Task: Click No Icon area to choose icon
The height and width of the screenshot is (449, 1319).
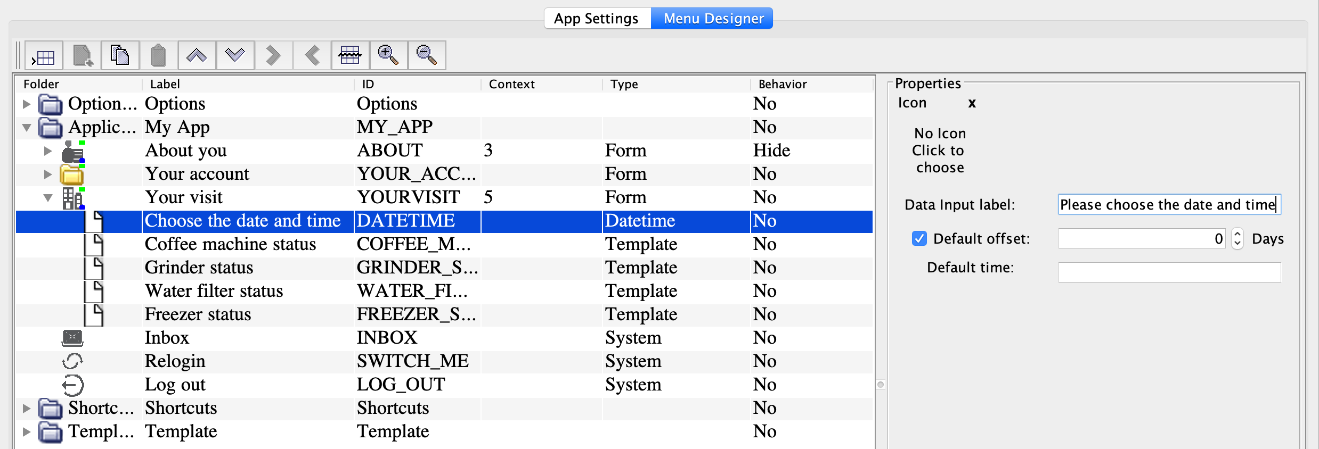Action: (940, 151)
